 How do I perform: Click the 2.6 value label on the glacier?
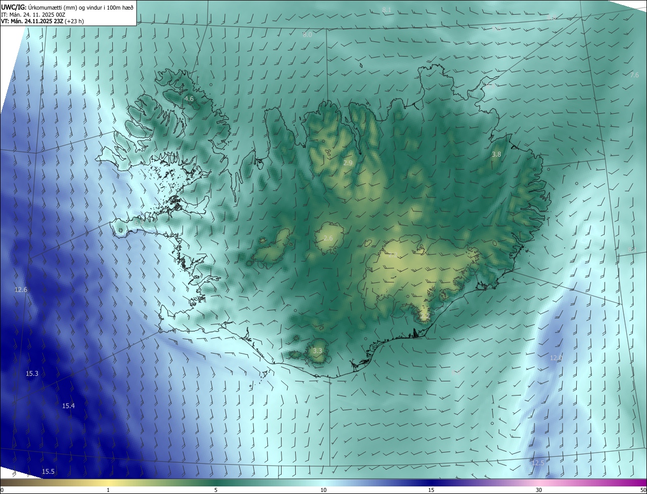(328, 238)
